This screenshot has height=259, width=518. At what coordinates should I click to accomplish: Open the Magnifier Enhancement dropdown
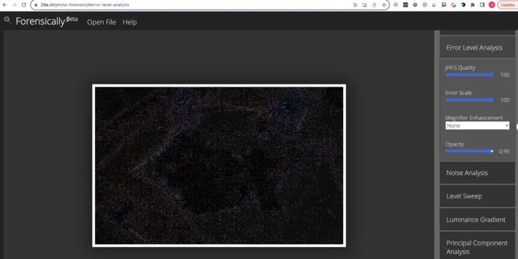point(477,125)
